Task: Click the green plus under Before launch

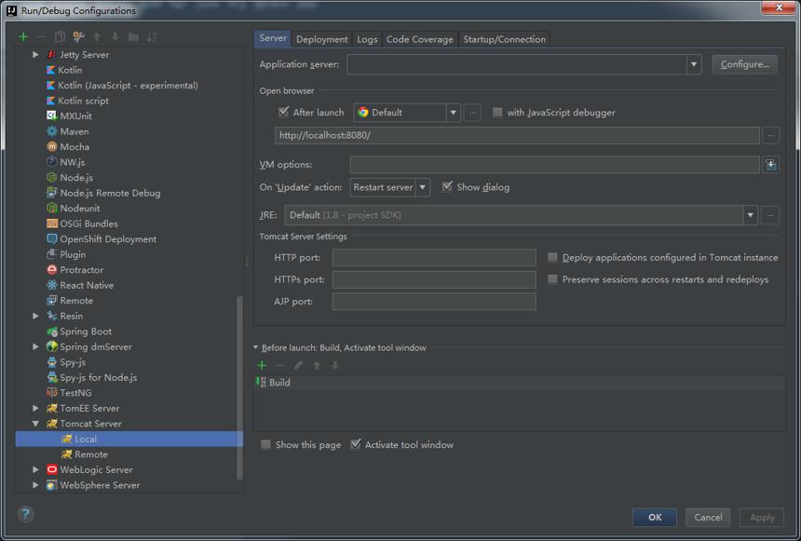Action: [x=262, y=365]
